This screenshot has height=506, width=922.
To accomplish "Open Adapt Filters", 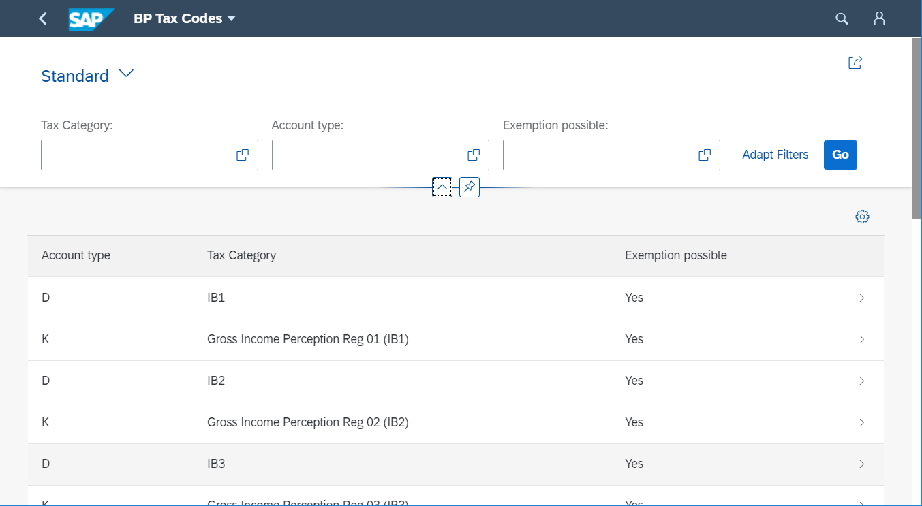I will [x=775, y=155].
